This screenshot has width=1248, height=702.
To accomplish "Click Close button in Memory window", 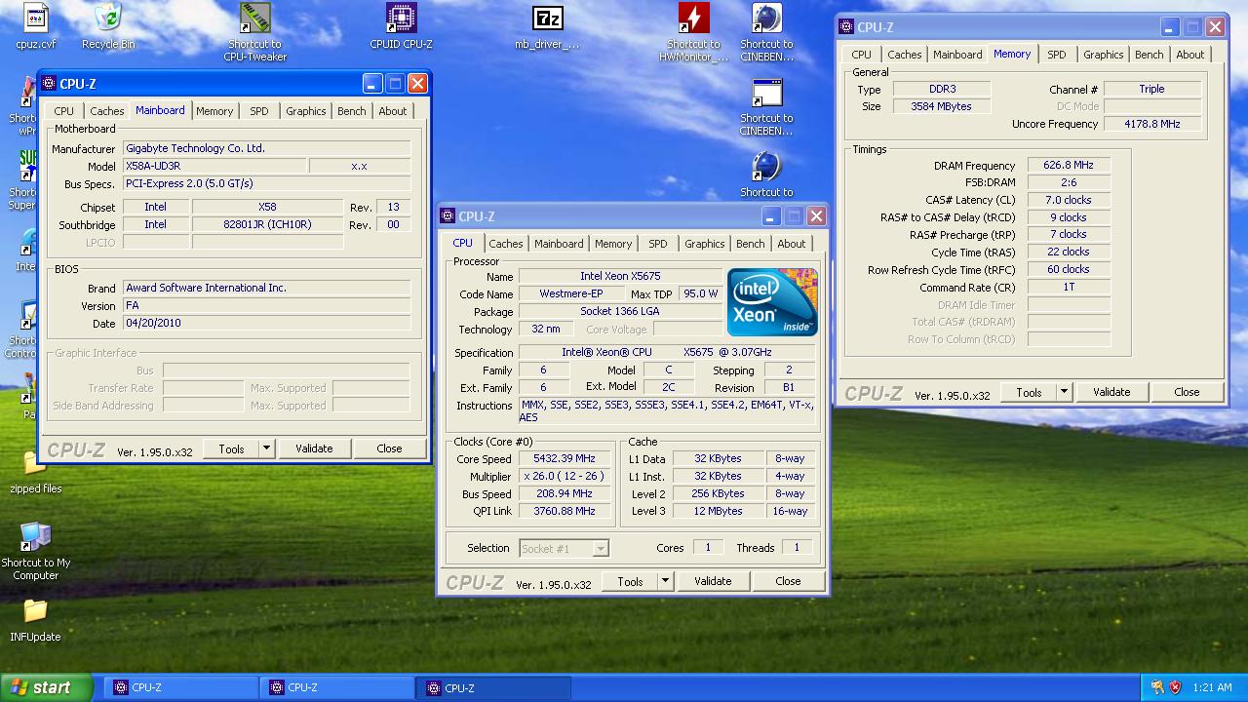I will [1187, 392].
